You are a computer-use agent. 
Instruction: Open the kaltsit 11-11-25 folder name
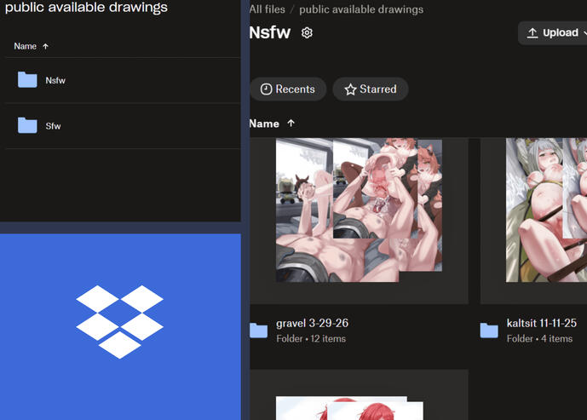pos(541,323)
